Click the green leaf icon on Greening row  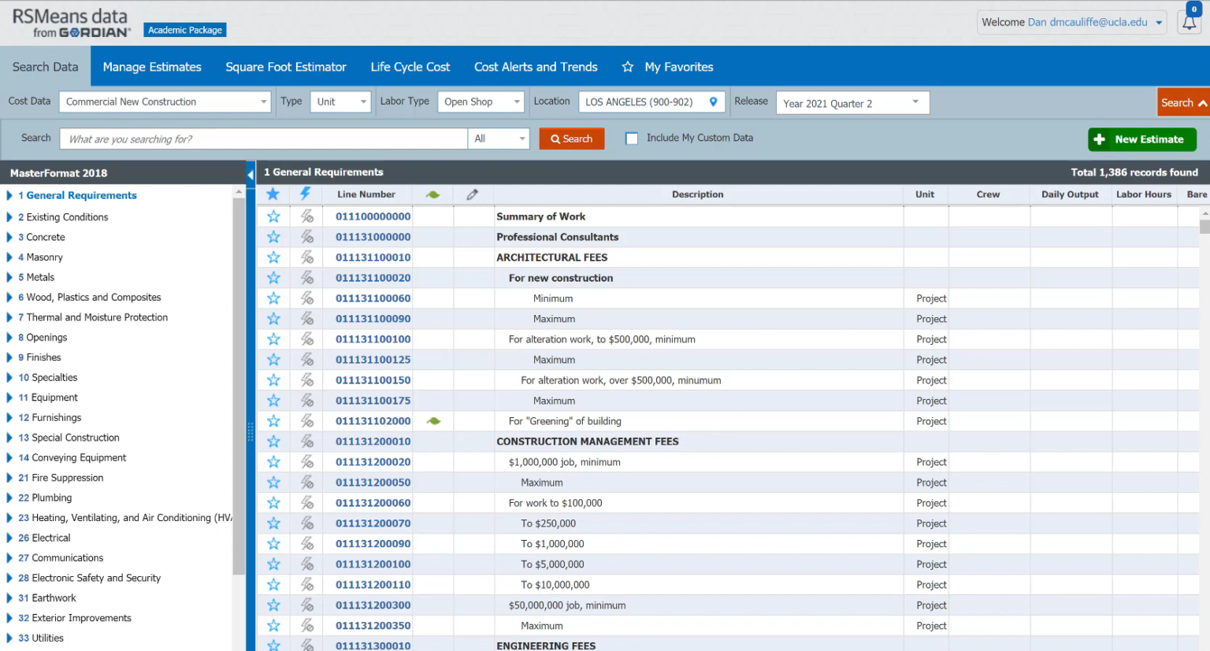click(433, 421)
